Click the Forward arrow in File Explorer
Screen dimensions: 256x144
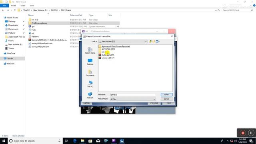click(8, 10)
